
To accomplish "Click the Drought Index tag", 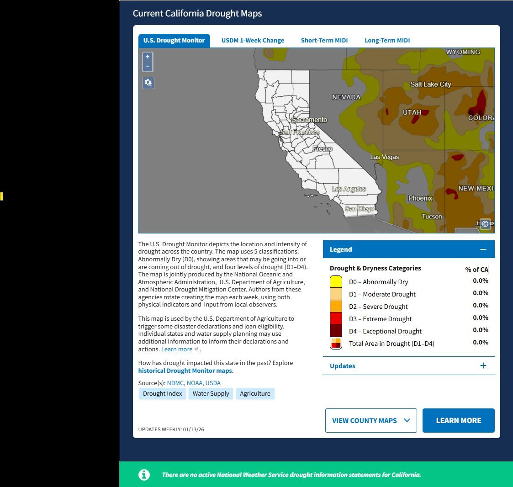I will click(162, 394).
